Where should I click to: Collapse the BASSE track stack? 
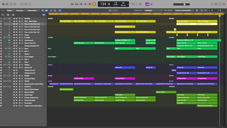[x=4, y=76]
